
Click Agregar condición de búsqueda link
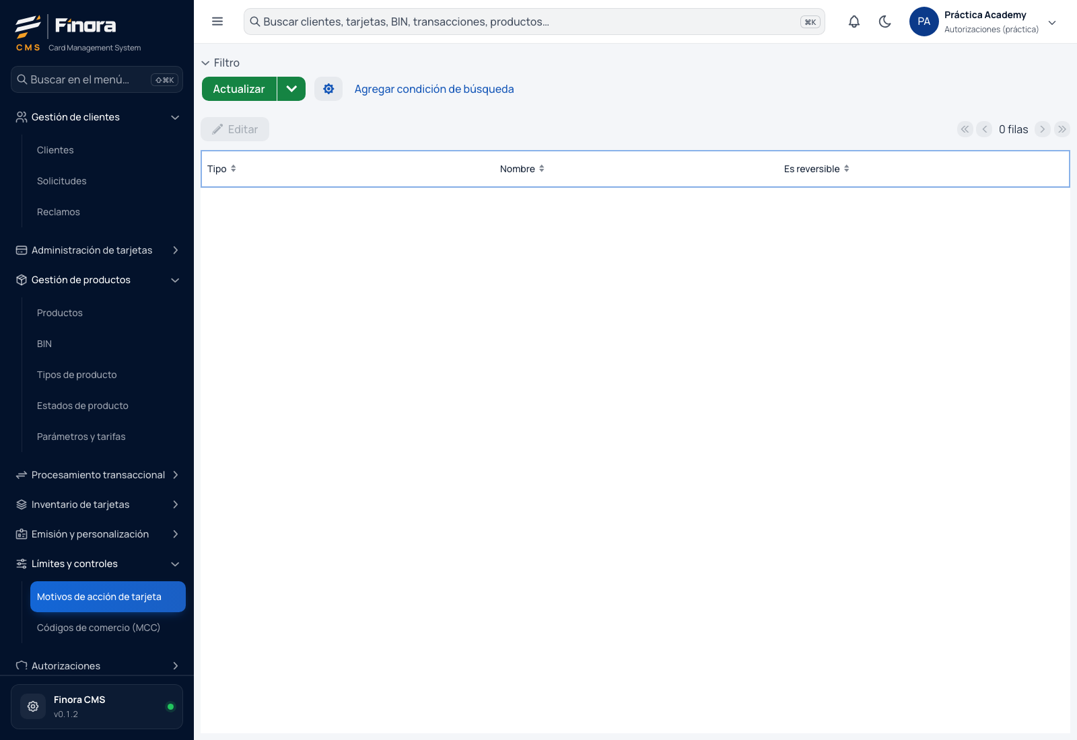point(434,89)
